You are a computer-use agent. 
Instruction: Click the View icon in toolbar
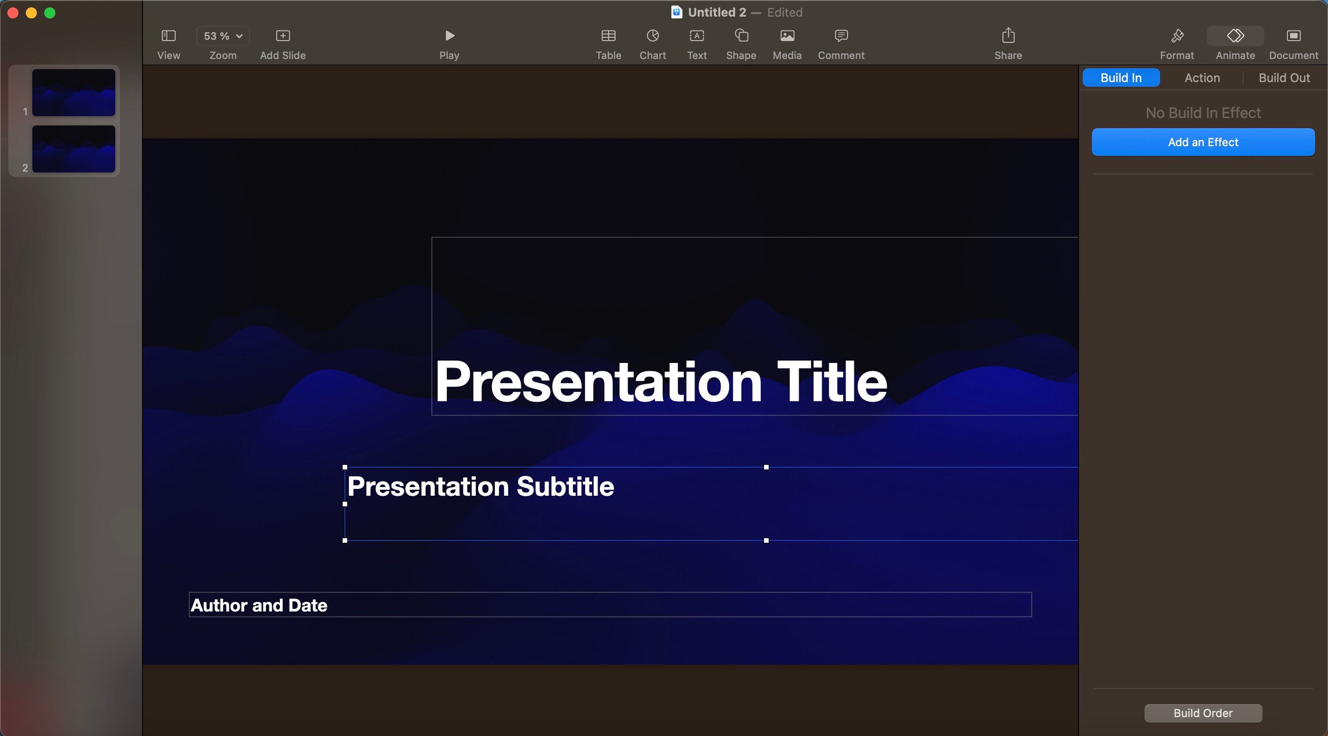point(167,36)
